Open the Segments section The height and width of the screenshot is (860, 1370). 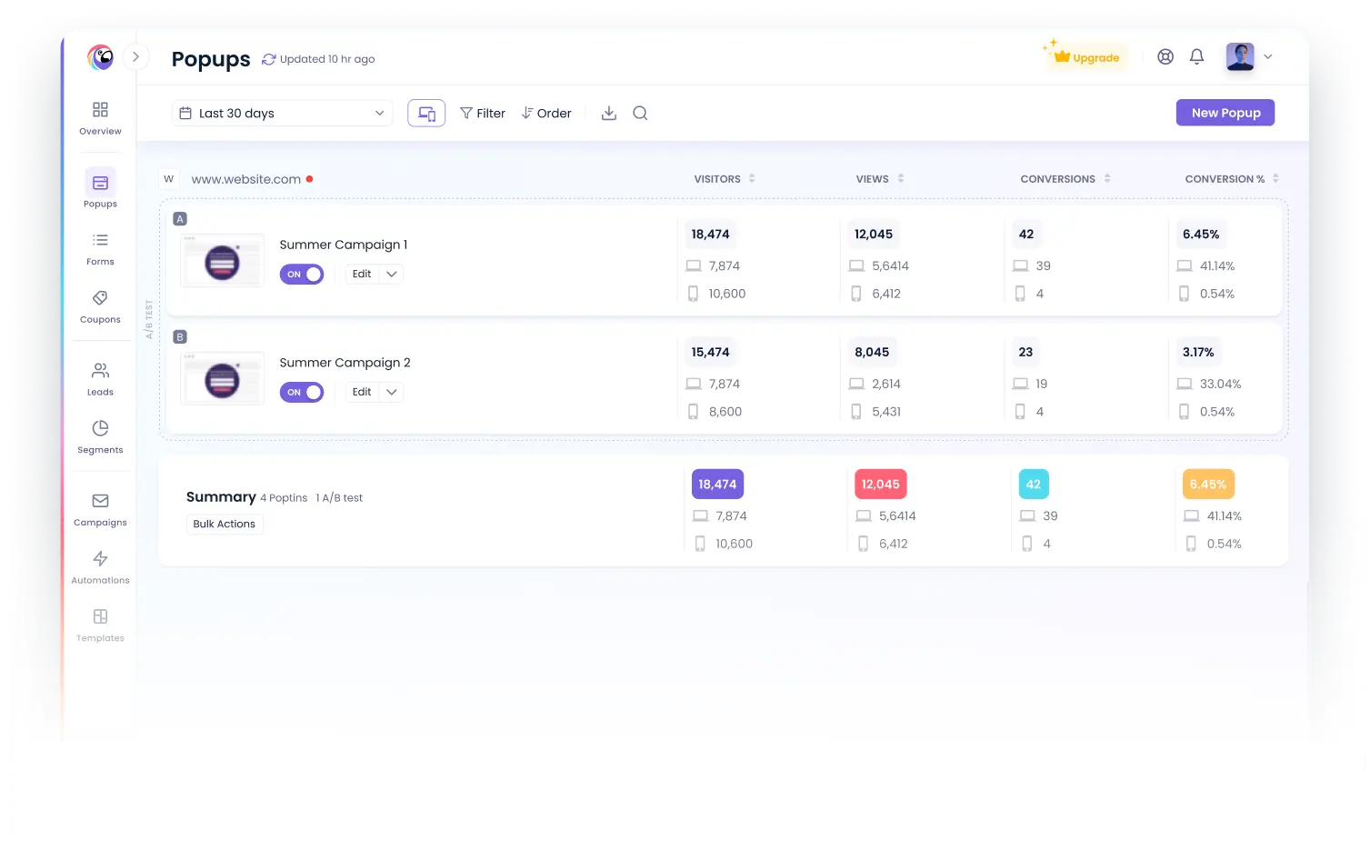click(x=100, y=437)
